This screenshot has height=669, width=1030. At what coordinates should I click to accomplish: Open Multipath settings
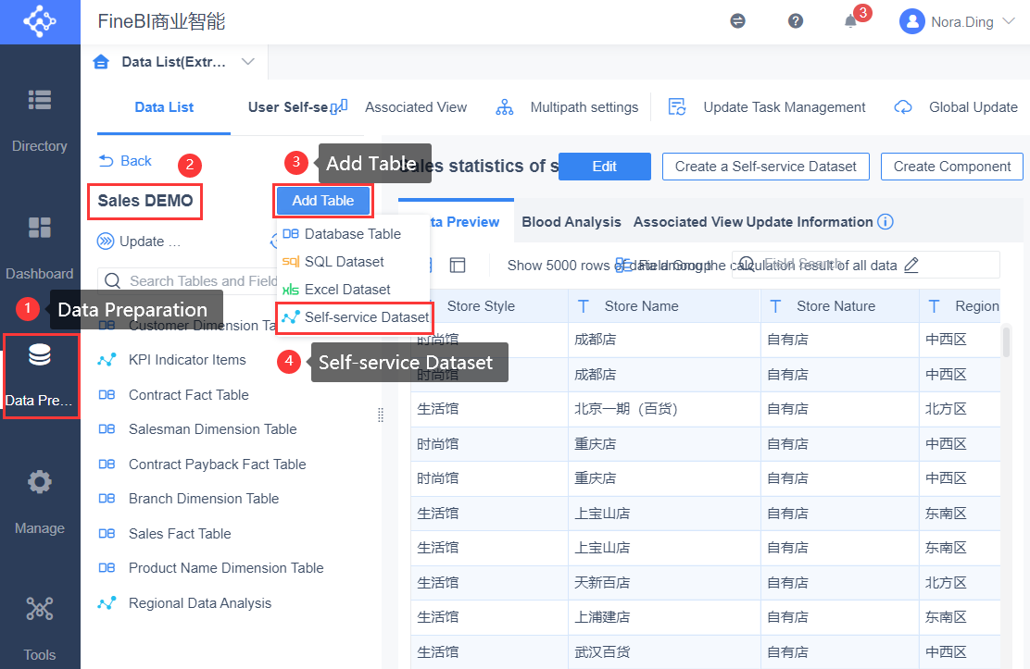click(584, 107)
